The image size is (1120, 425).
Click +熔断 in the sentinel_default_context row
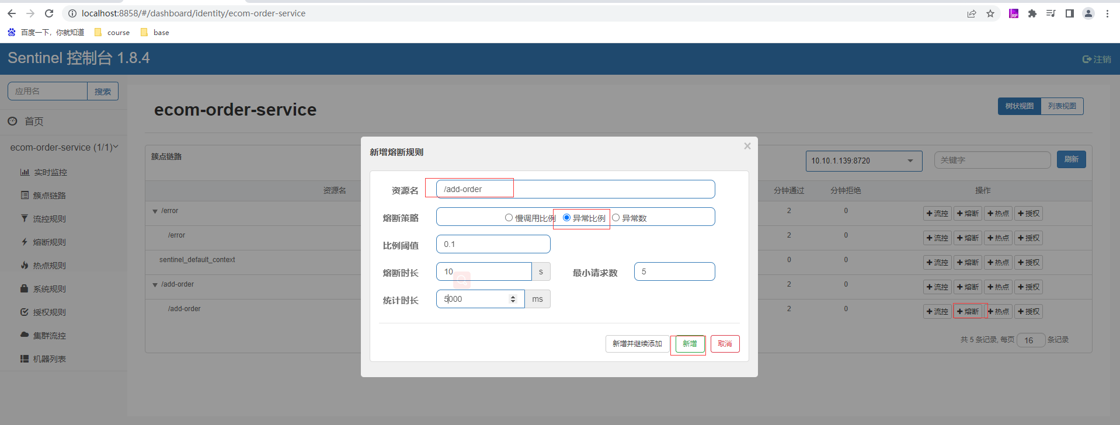point(968,263)
